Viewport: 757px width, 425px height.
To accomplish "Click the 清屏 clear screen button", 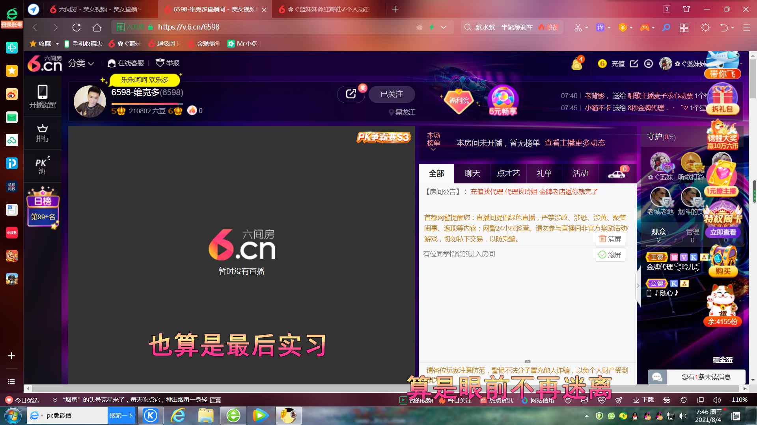I will coord(610,239).
